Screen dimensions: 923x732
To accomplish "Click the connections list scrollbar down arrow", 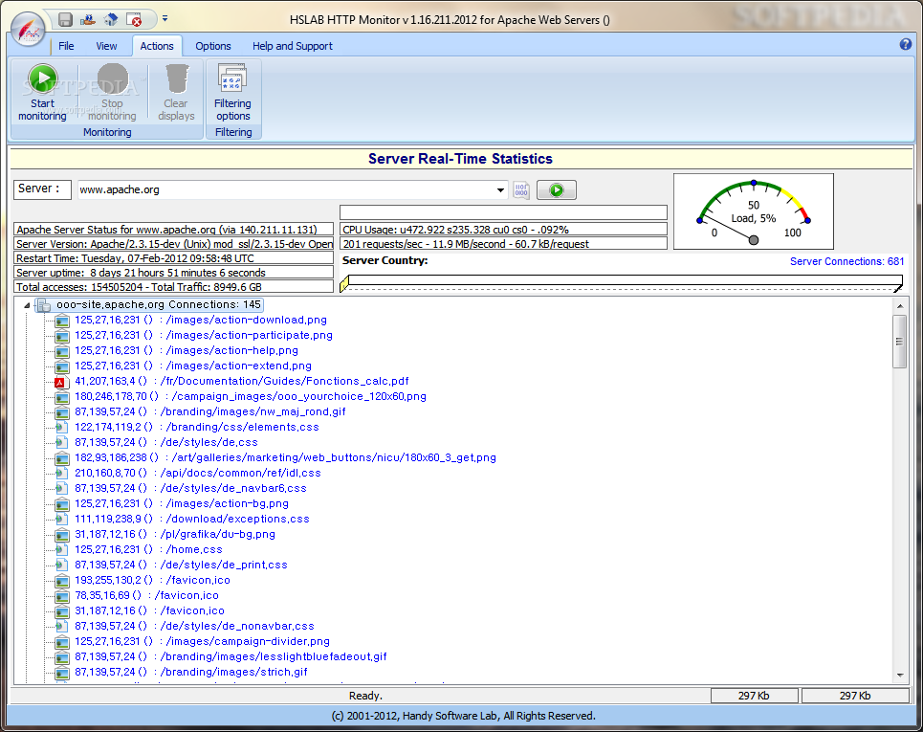I will (899, 676).
